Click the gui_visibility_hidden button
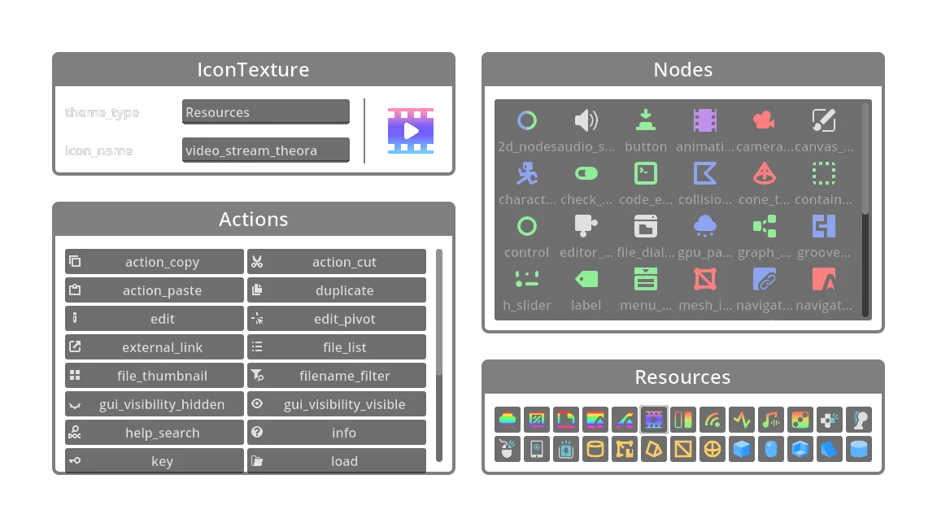 (155, 404)
